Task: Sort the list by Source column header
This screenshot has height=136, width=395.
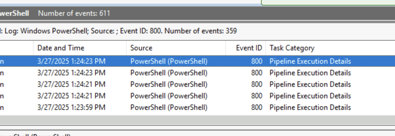Action: [141, 48]
